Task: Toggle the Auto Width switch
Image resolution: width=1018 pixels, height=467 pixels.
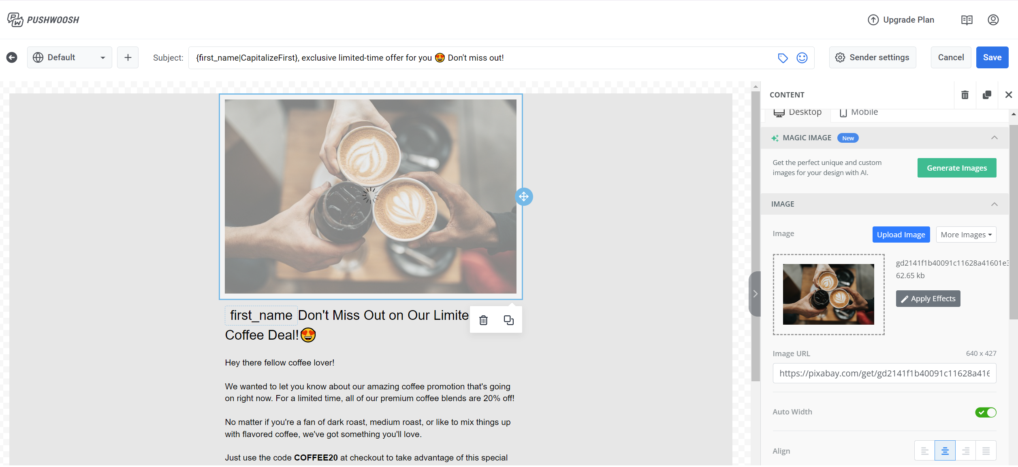Action: pos(985,412)
